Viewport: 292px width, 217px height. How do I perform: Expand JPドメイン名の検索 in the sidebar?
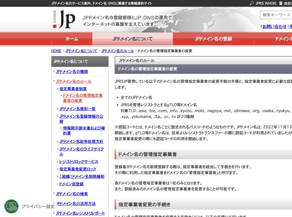click(x=72, y=194)
